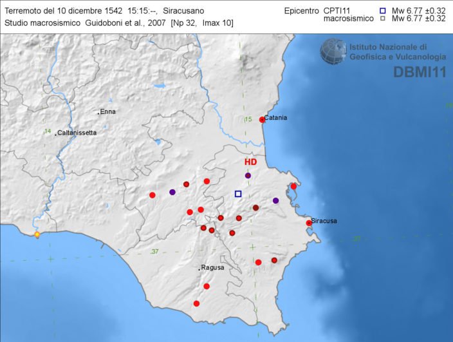Click Istituto Nazionale di Geofisica e Vulcanologia text

coord(396,52)
